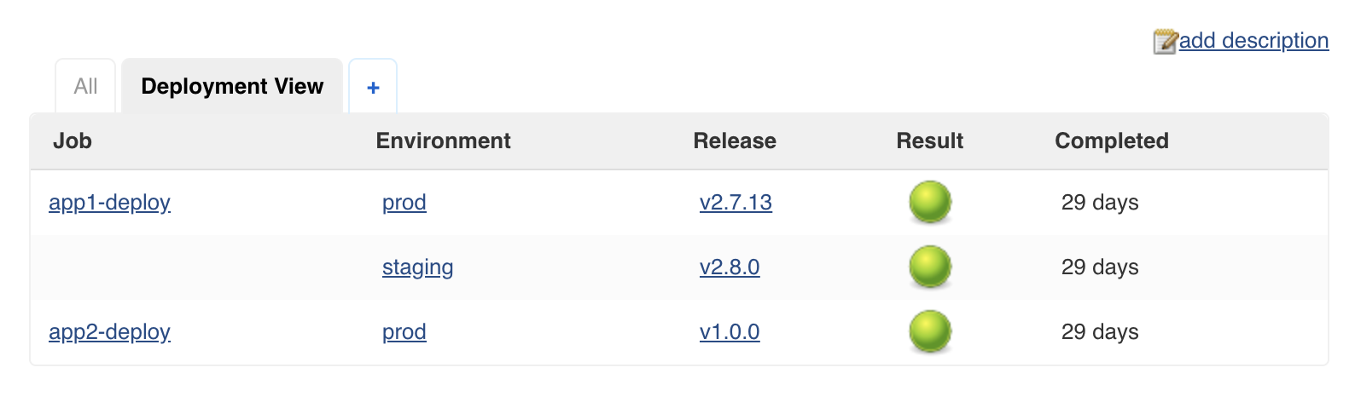Click the Environment column header
The image size is (1355, 402).
[443, 141]
